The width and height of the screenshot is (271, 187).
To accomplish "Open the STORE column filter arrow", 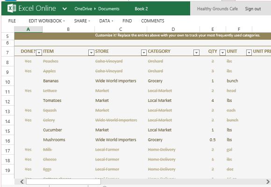I will pos(144,52).
